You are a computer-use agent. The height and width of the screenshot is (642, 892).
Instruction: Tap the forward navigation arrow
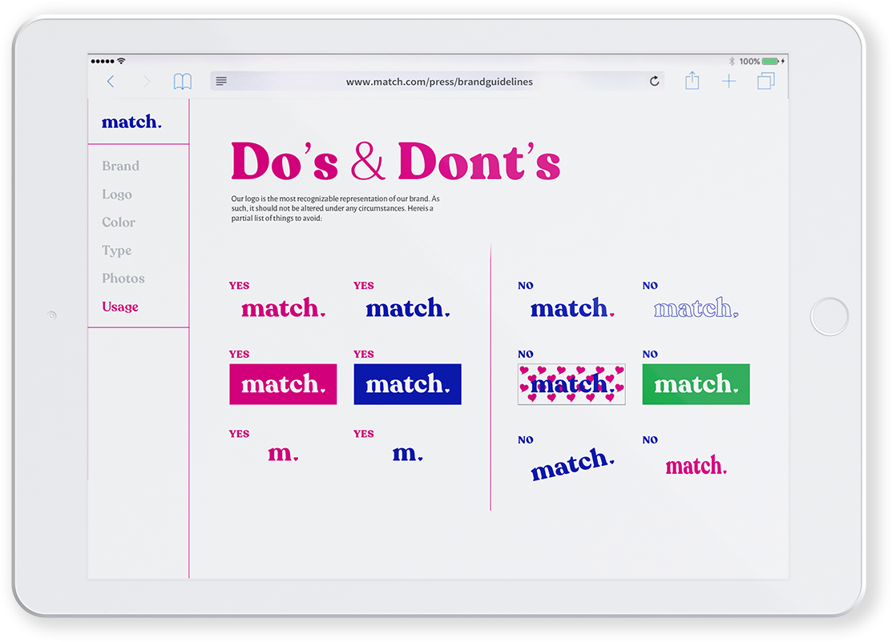[147, 81]
